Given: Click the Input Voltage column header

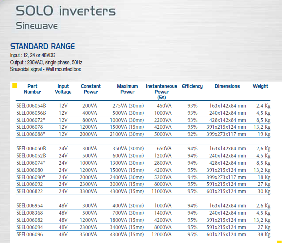Looking at the screenshot, I should (x=63, y=89).
